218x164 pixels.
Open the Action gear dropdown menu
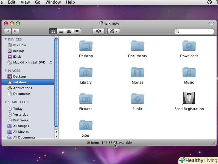tap(113, 31)
